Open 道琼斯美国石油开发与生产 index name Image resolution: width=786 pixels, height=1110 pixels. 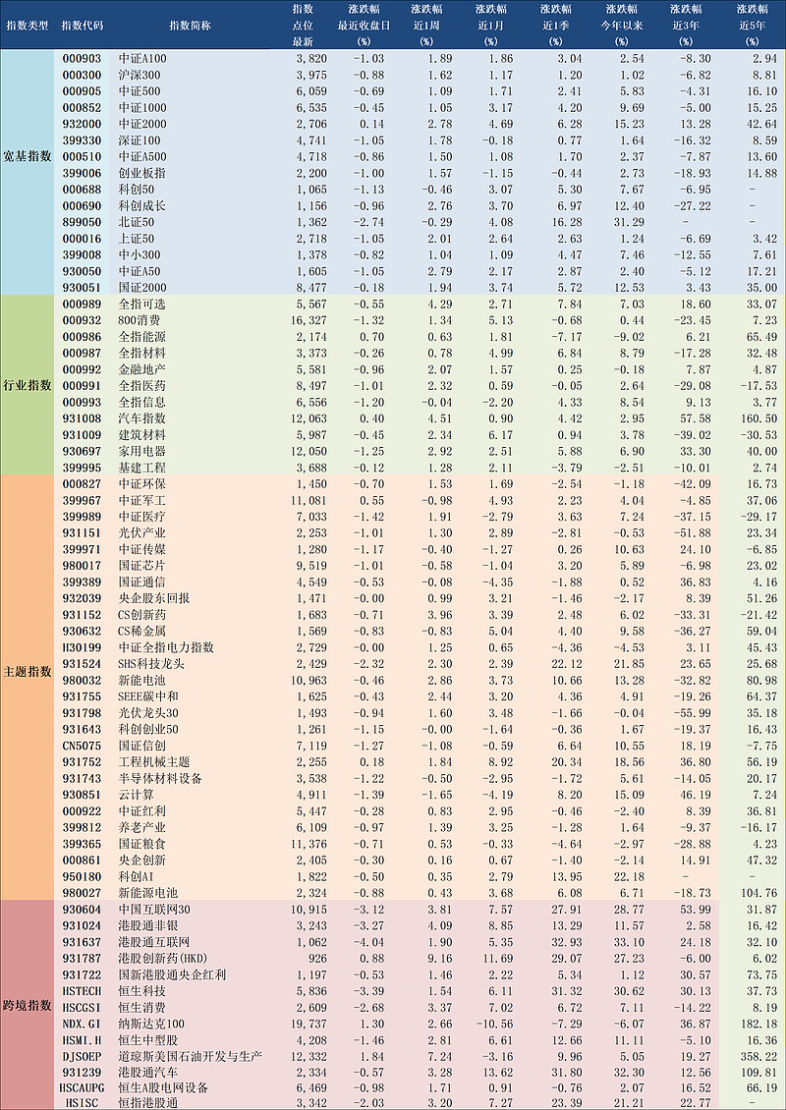click(x=190, y=1056)
